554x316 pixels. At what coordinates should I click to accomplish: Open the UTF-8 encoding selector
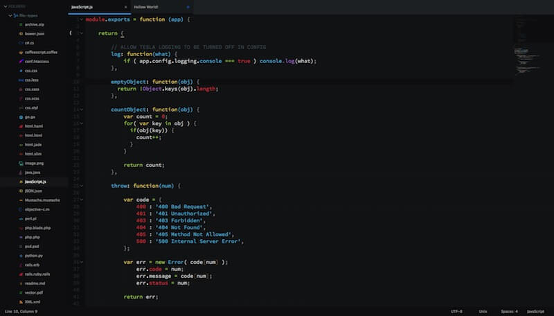point(457,311)
